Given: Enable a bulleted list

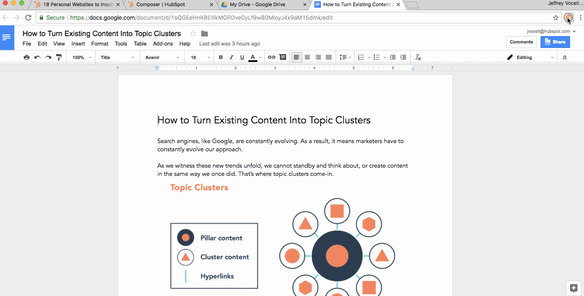Looking at the screenshot, I should pos(376,57).
